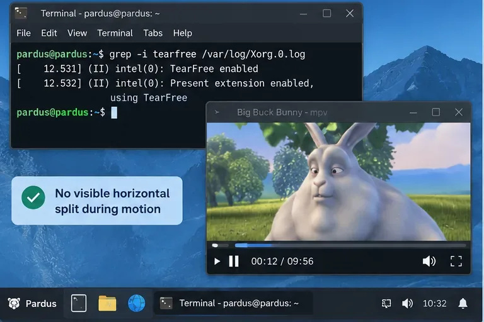Launch terminal from taskbar launcher icon
This screenshot has width=484, height=322.
coord(79,303)
